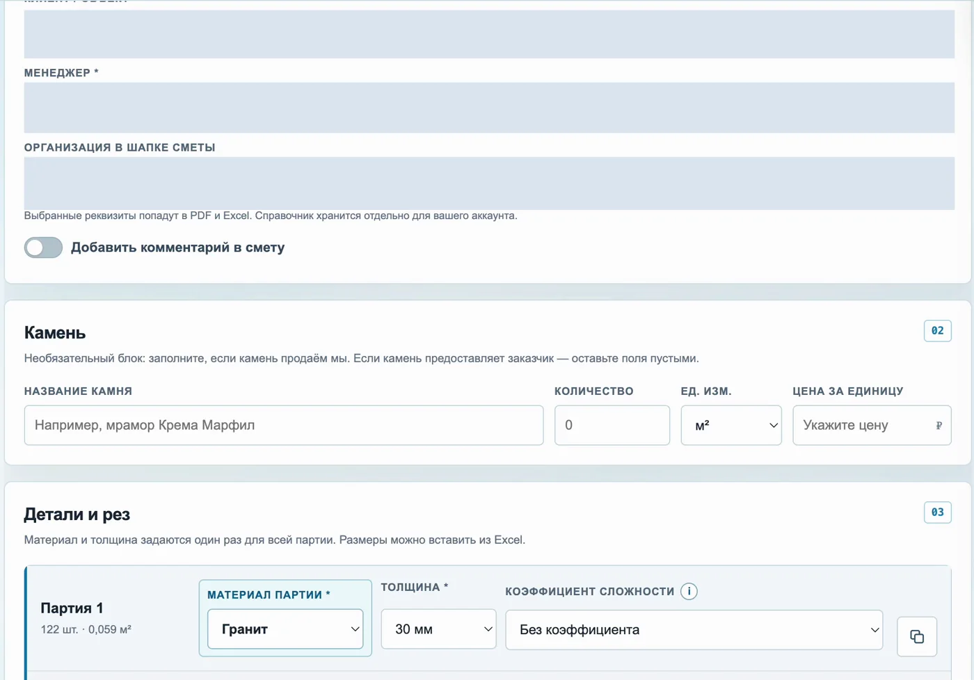Screen dimensions: 974x680
Task: Click the 03 section badge
Action: [937, 512]
